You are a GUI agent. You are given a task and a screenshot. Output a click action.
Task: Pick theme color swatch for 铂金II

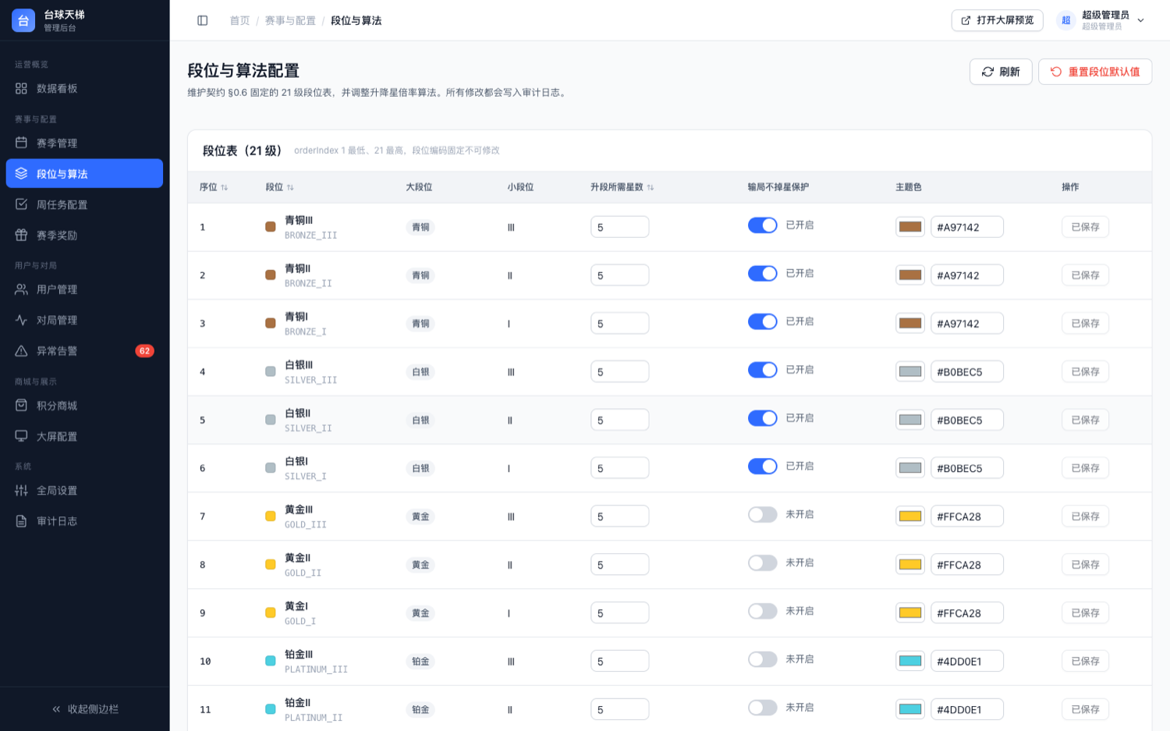[x=910, y=710]
